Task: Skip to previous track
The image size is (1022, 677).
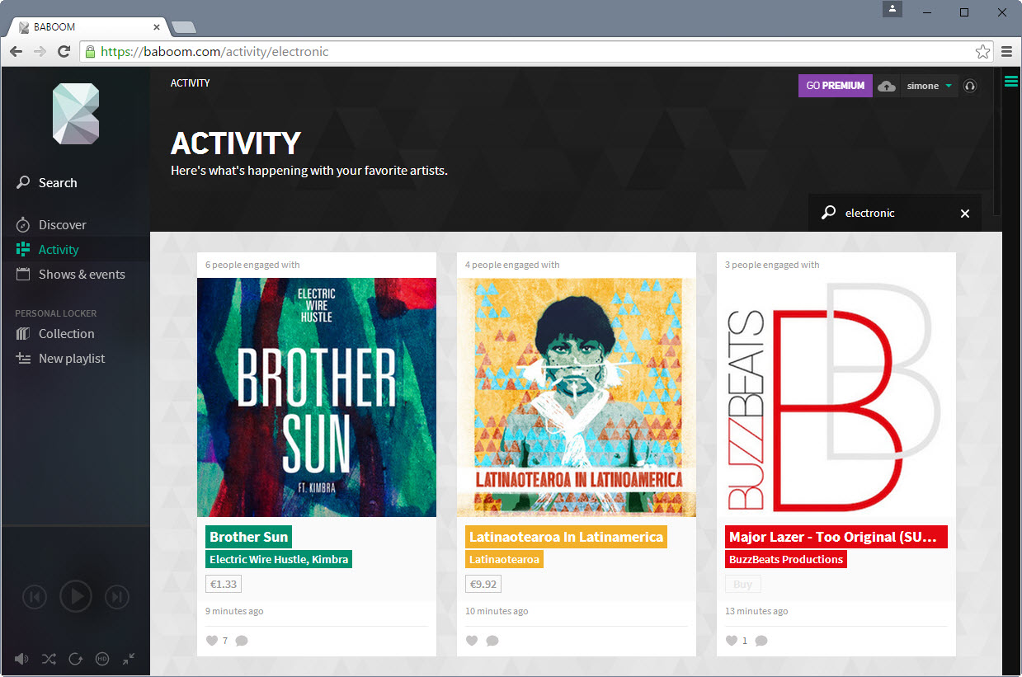Action: tap(34, 596)
